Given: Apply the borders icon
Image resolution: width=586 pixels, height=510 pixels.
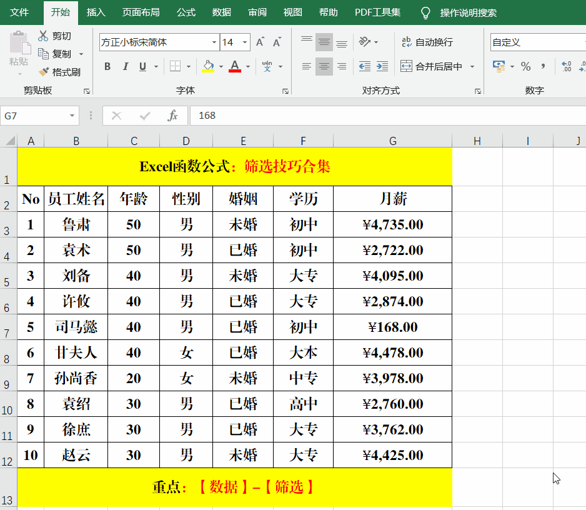Looking at the screenshot, I should (x=175, y=66).
